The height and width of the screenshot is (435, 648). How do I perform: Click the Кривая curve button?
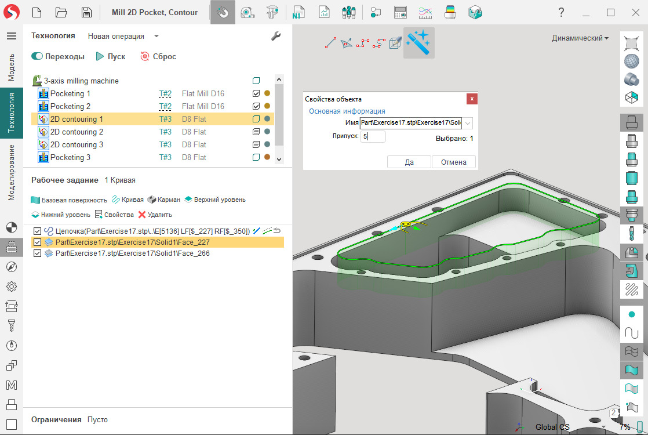128,200
